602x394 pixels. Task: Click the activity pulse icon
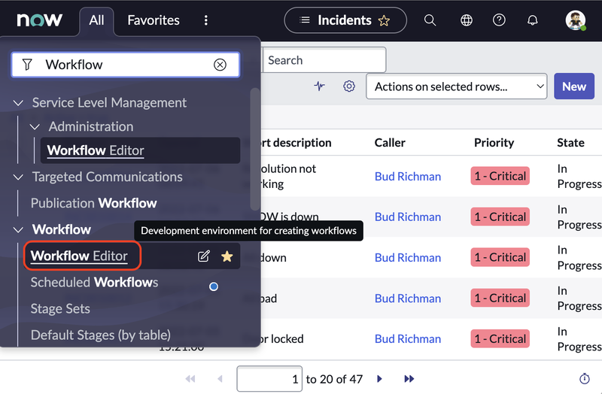click(x=320, y=86)
